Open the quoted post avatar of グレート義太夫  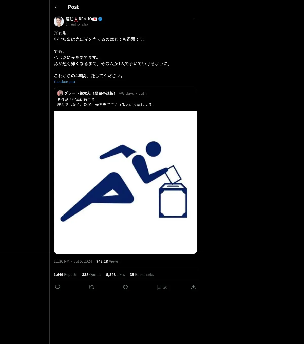pyautogui.click(x=60, y=93)
